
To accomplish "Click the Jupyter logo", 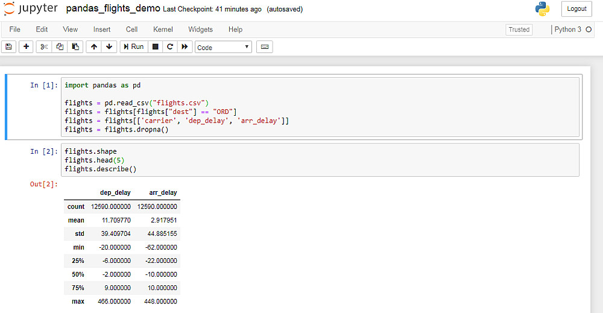I will (31, 8).
